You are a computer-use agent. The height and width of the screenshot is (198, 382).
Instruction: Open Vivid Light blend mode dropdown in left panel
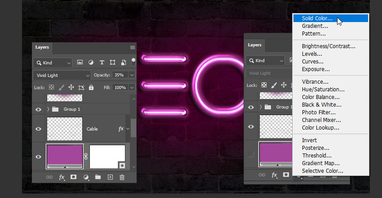tap(62, 75)
